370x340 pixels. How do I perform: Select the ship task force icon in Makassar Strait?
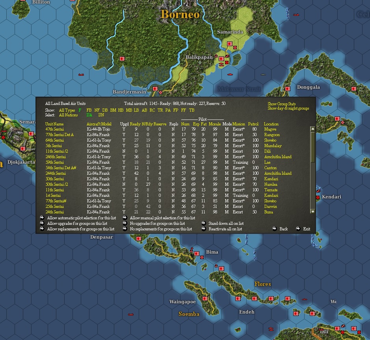(x=230, y=74)
